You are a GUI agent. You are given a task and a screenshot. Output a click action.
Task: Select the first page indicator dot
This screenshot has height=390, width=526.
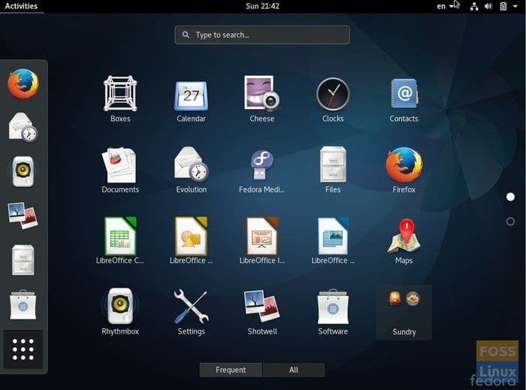(x=510, y=197)
